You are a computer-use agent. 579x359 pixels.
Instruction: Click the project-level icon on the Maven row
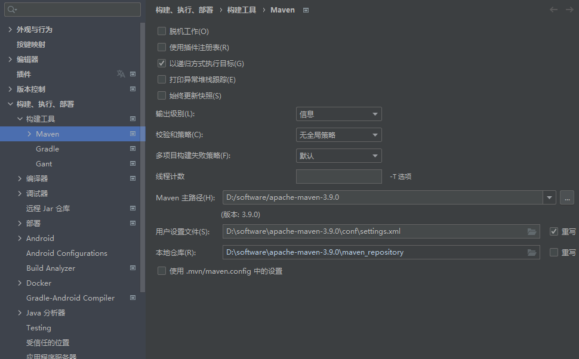133,134
